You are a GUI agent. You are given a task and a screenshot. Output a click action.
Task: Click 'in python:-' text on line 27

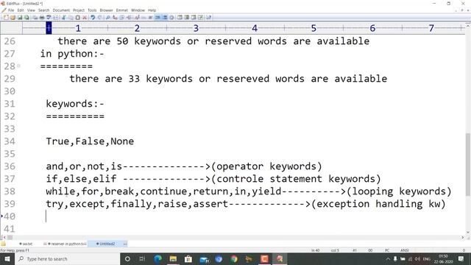coord(72,54)
